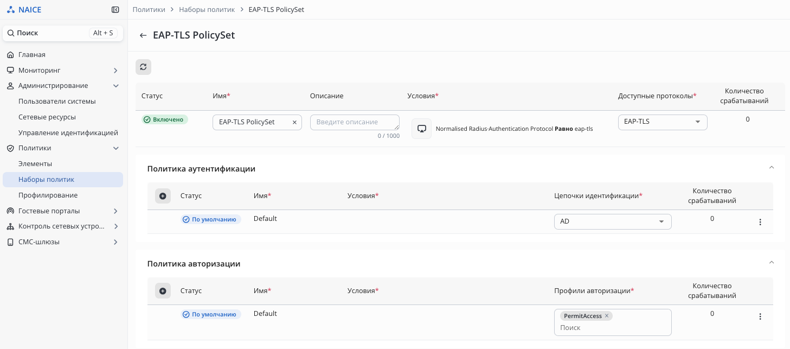Collapse the Политика аутентификации section

pyautogui.click(x=772, y=167)
